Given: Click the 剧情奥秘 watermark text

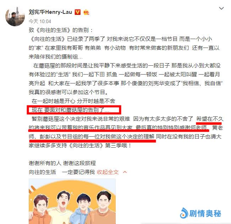Looking at the screenshot, I should click(x=205, y=213).
